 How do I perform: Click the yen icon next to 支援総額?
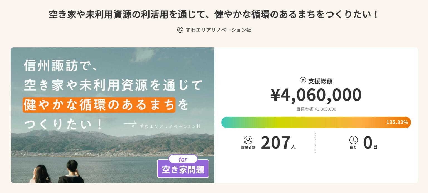point(303,80)
